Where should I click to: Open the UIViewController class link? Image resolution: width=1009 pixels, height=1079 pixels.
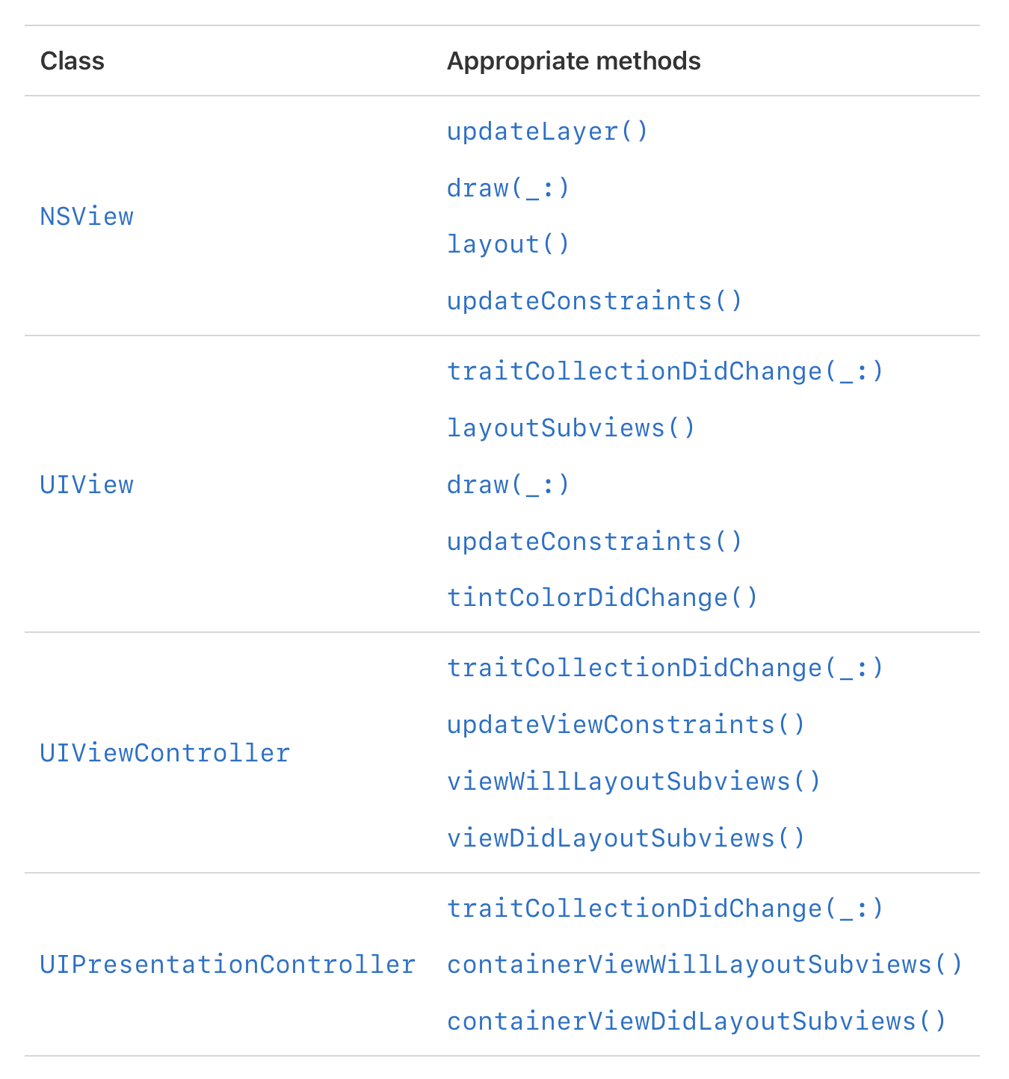point(164,753)
